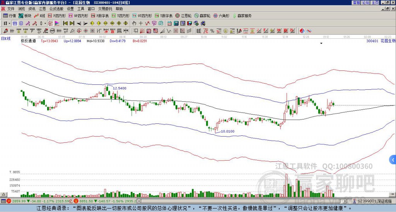
Task: Open the 工具 menu
Action: [x=80, y=9]
